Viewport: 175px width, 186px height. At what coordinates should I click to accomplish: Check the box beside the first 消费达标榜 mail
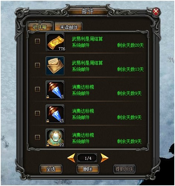click(37, 89)
